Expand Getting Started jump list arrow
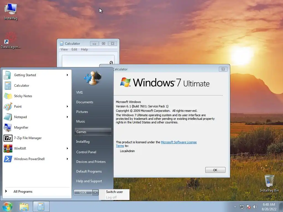This screenshot has width=283, height=212. [67, 75]
